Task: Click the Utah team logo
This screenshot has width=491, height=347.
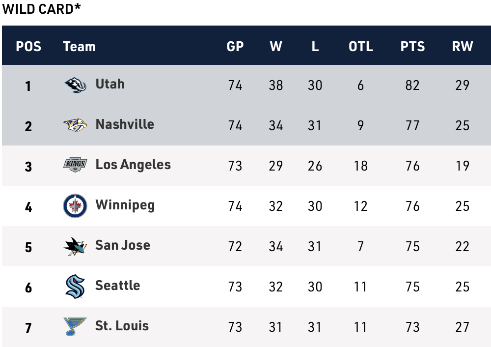Action: [75, 85]
